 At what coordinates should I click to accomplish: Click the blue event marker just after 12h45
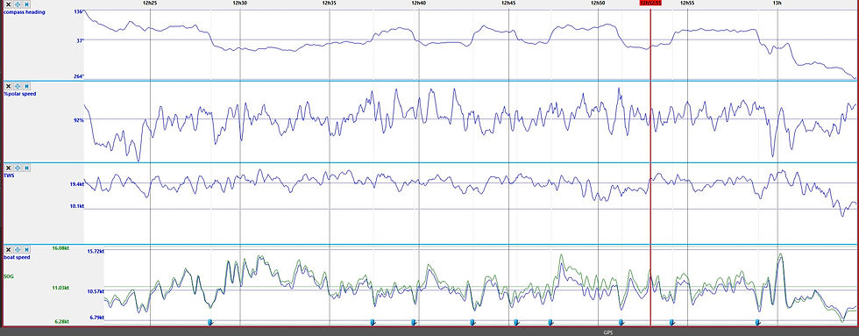(x=515, y=322)
